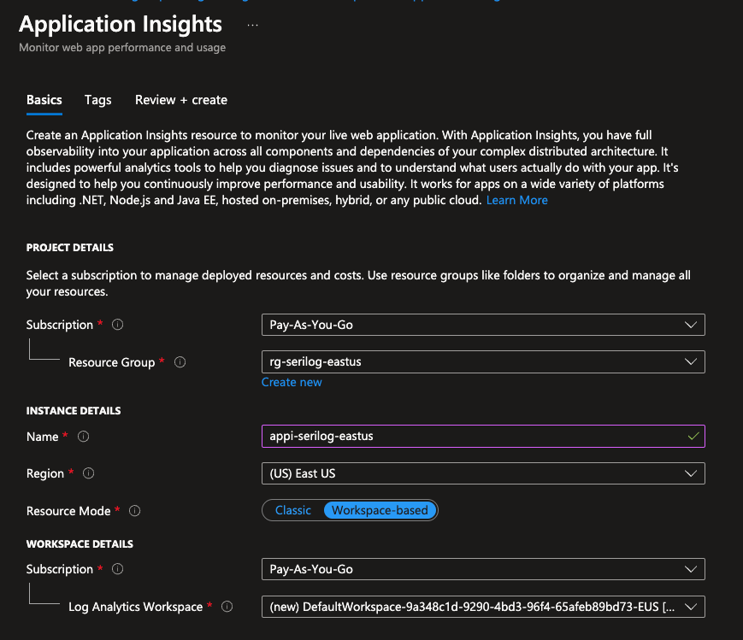Open the ellipsis menu beside Application Insights title

tap(252, 25)
